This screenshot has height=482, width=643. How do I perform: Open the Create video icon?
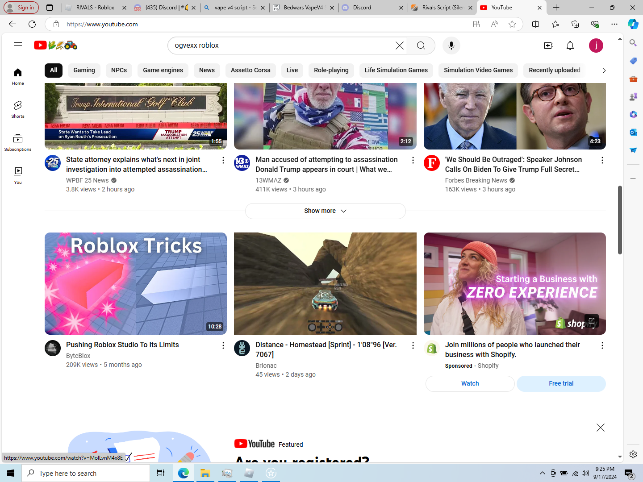coord(549,46)
